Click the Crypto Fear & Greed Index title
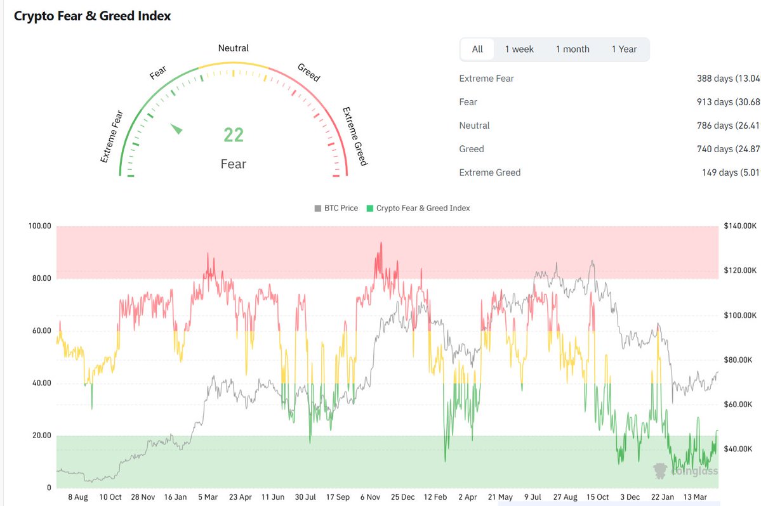 [x=93, y=16]
